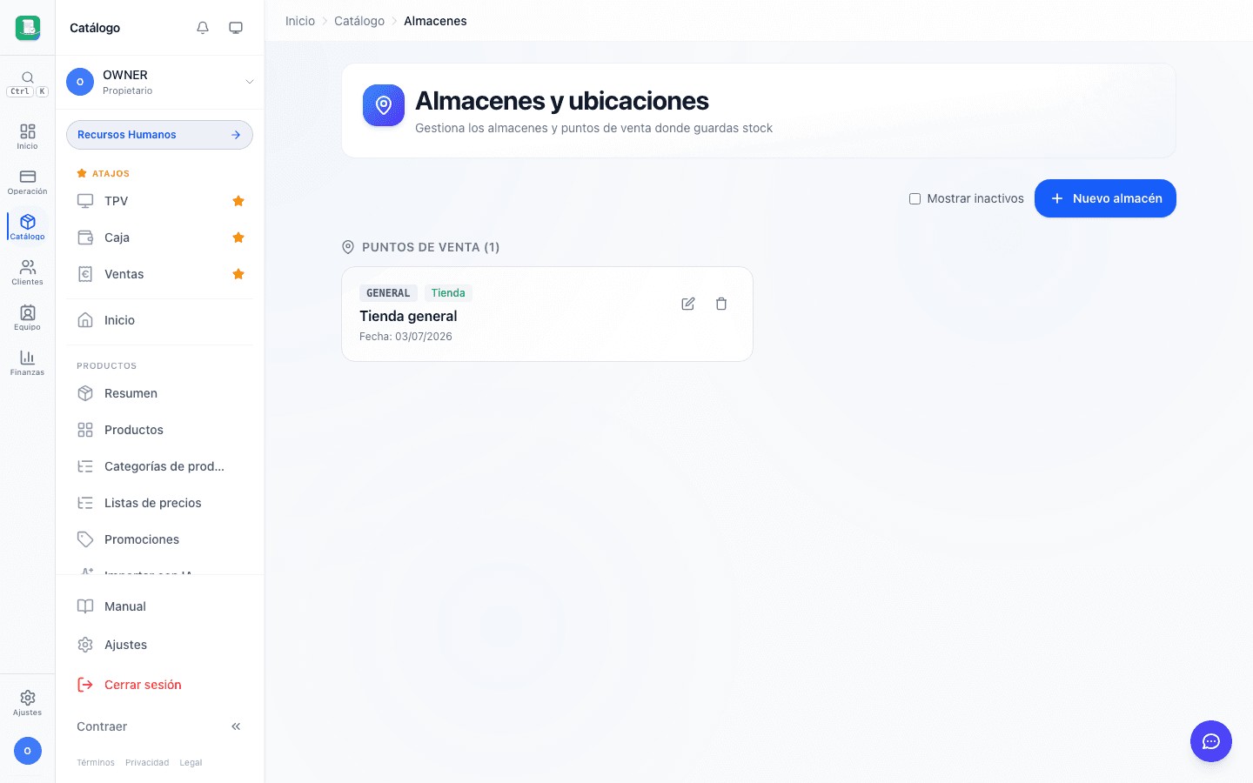The height and width of the screenshot is (783, 1253).
Task: Open Términos footer link
Action: click(96, 763)
